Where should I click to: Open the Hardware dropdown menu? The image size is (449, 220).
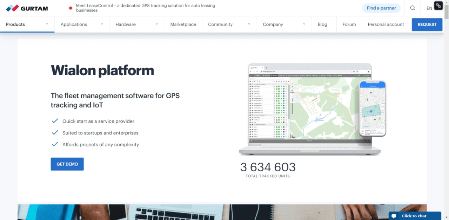click(126, 25)
